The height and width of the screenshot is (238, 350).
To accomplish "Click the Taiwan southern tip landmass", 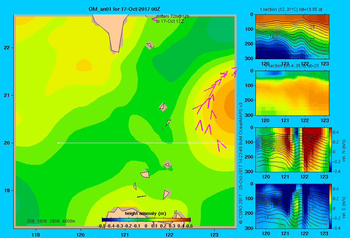I will click(113, 31).
